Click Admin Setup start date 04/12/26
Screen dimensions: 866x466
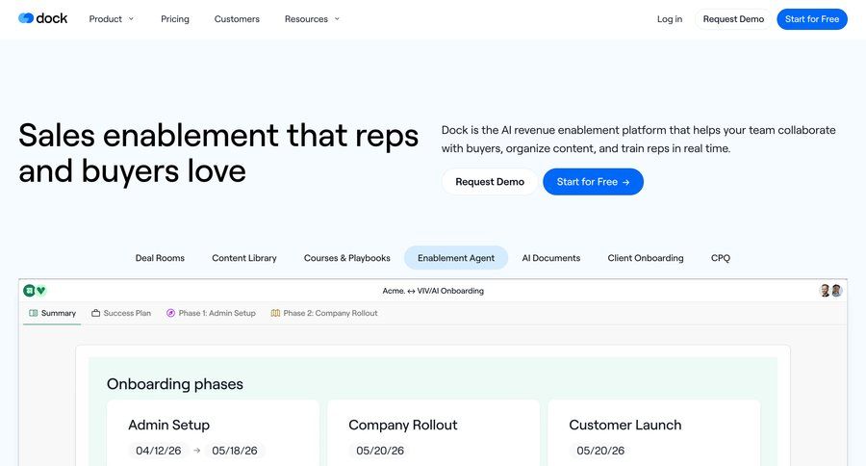(159, 451)
